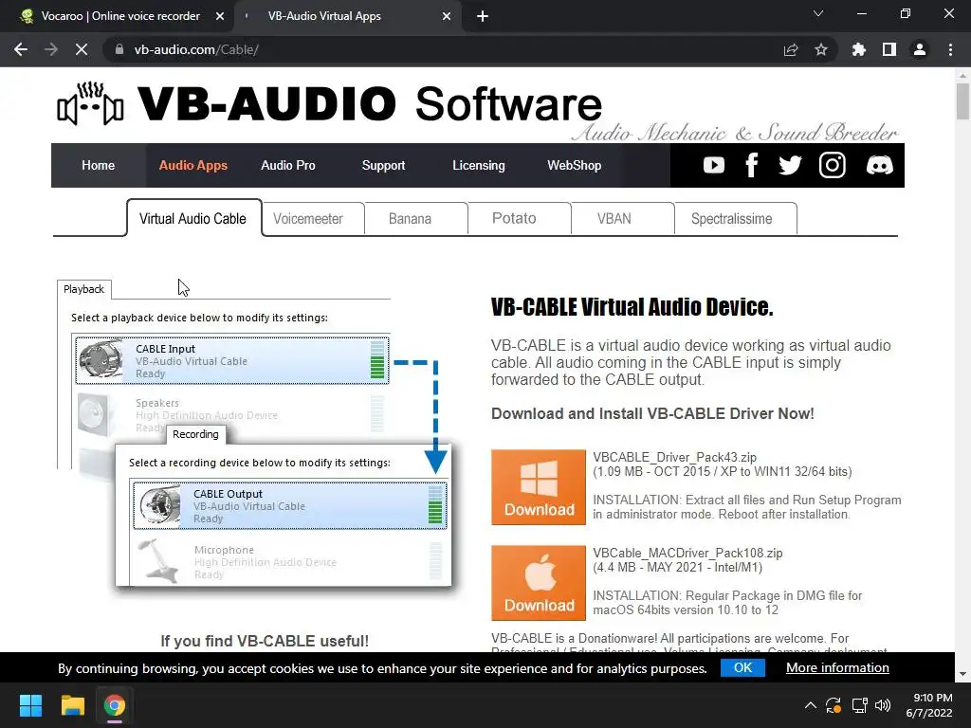Click the VB-Audio speaker logo
Image resolution: width=971 pixels, height=728 pixels.
point(90,104)
